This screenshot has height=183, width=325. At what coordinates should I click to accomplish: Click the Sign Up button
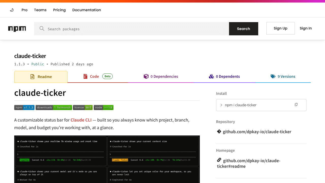281,28
